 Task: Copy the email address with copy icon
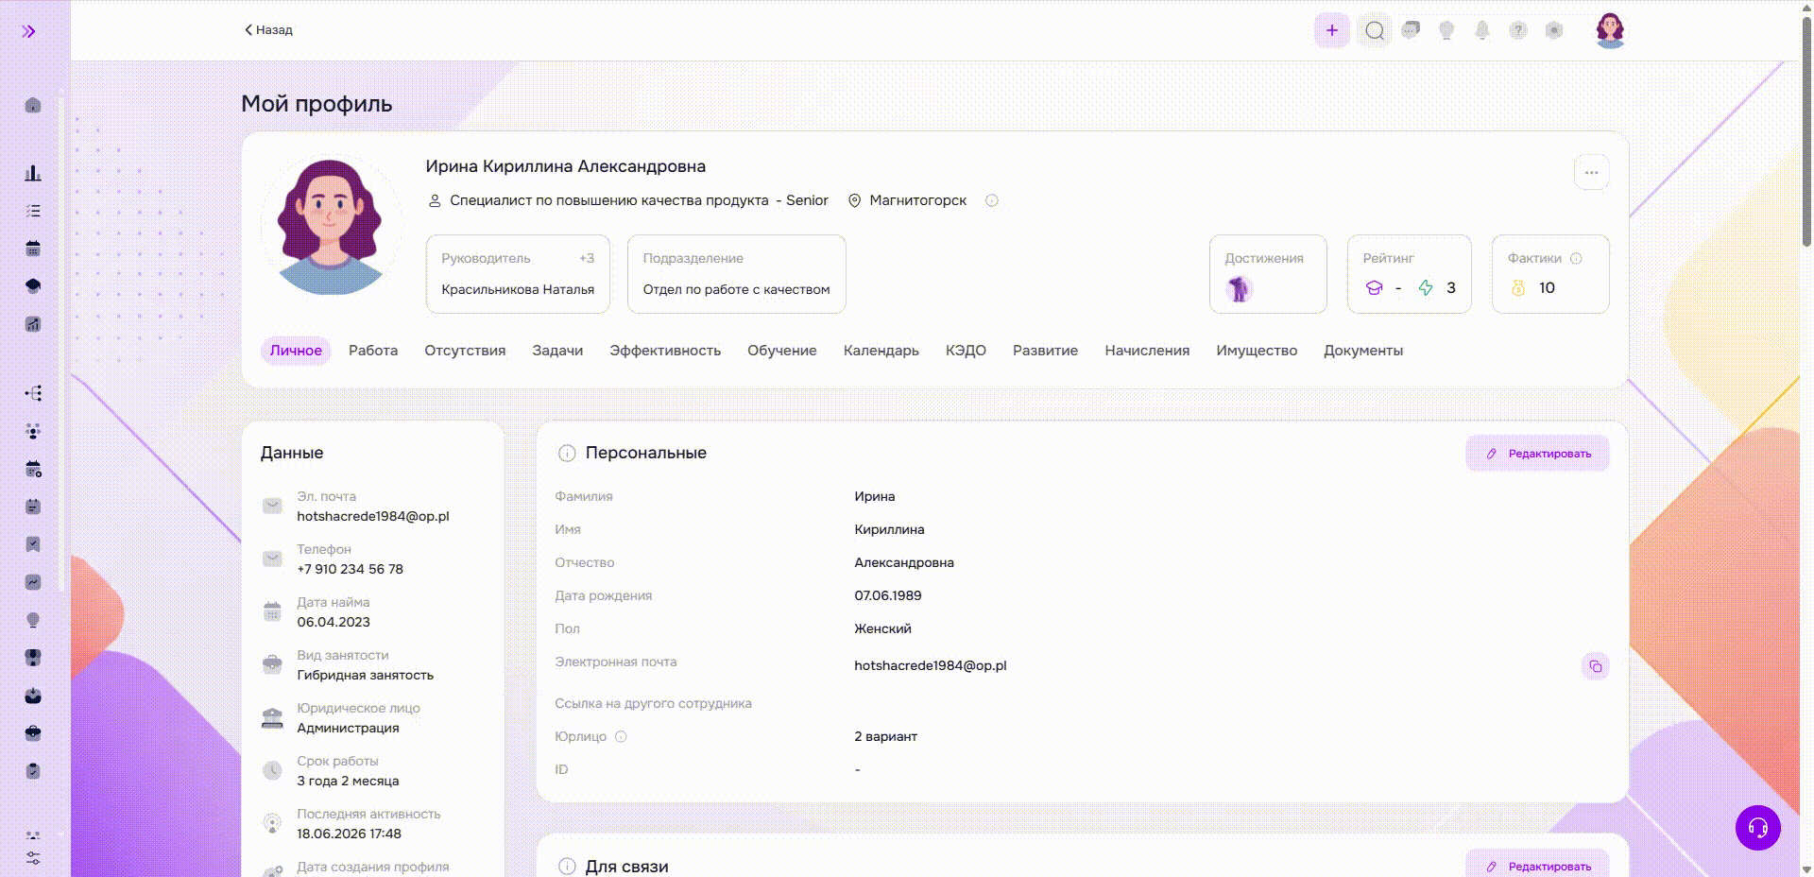coord(1596,666)
